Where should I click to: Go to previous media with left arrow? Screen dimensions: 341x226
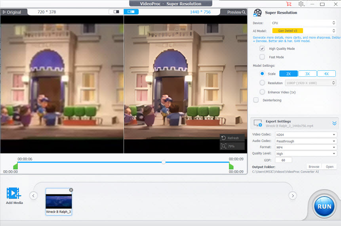point(33,196)
